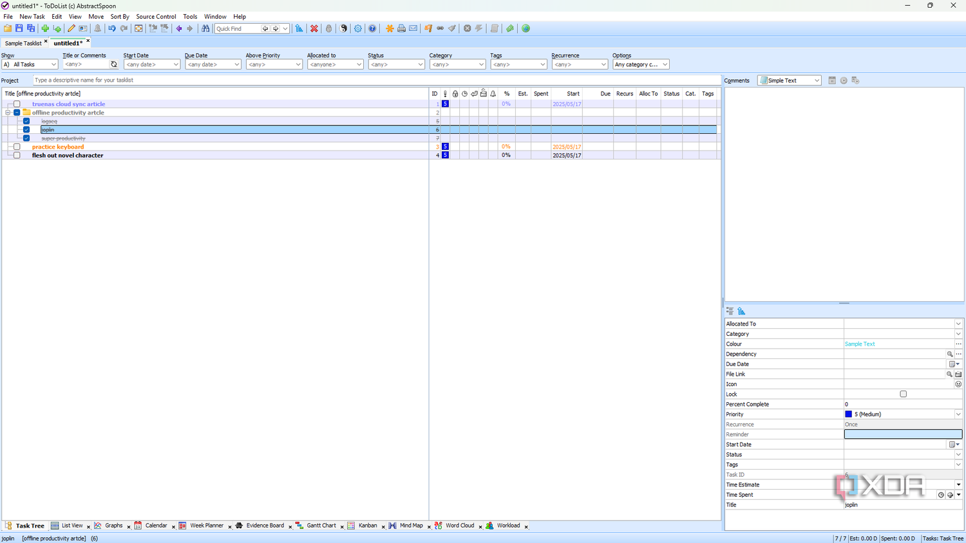Click the Start column header
The image size is (966, 543).
(x=567, y=94)
